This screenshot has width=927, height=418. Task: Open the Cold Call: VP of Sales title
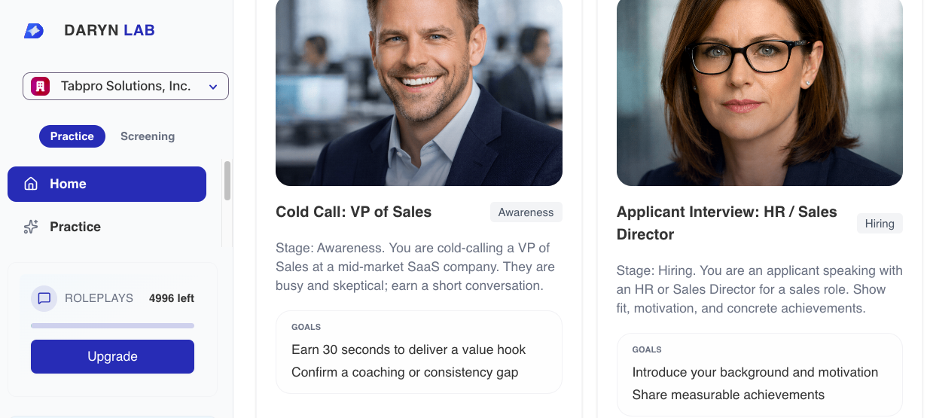354,212
